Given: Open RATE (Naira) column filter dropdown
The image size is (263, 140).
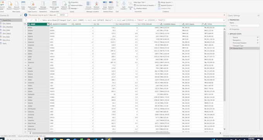Looking at the screenshot, I should click(203, 24).
